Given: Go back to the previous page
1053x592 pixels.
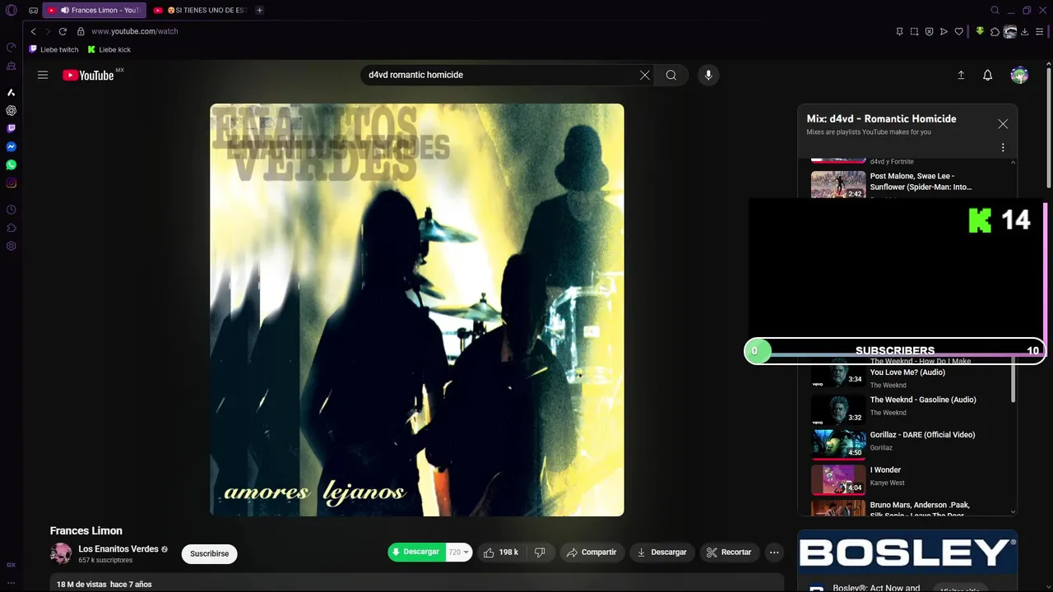Looking at the screenshot, I should (x=33, y=31).
